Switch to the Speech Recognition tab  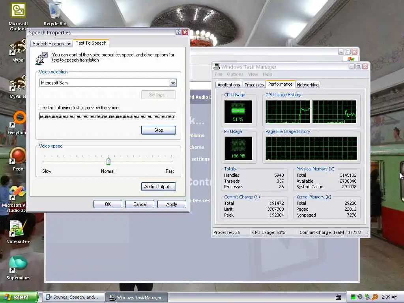(52, 44)
